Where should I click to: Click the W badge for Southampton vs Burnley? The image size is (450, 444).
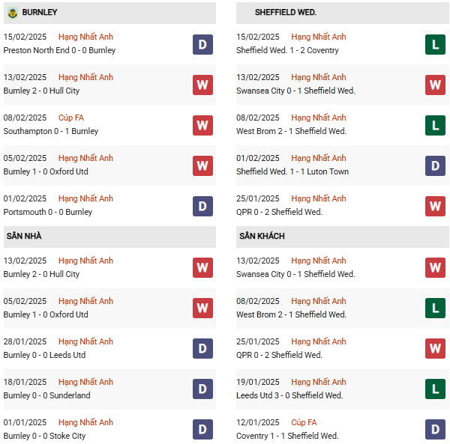(202, 125)
